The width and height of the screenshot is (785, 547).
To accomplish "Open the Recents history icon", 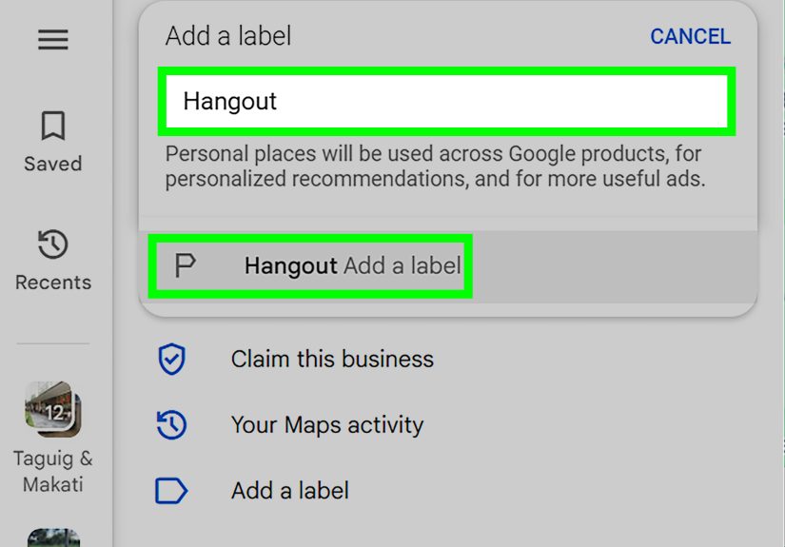I will pyautogui.click(x=53, y=244).
